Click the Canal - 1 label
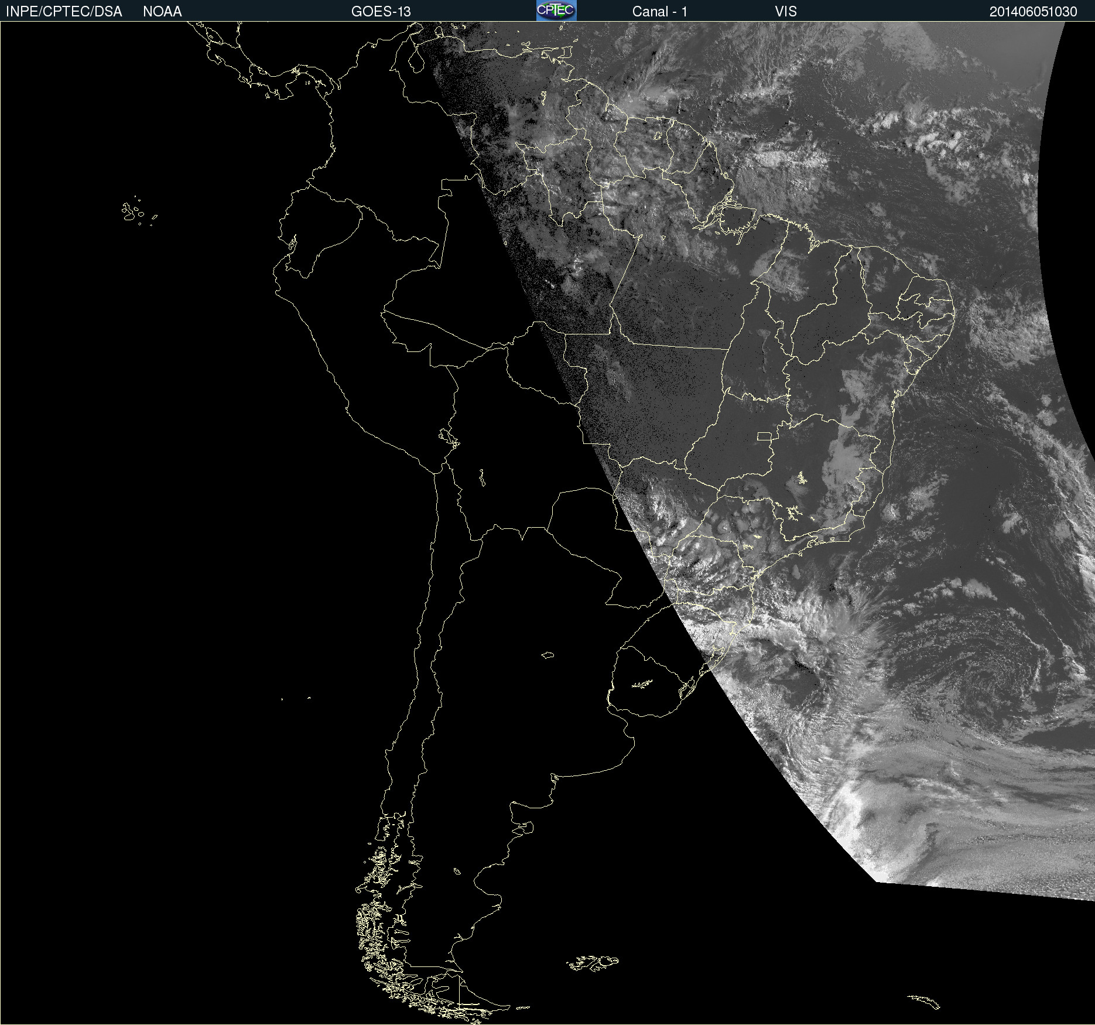 point(659,12)
